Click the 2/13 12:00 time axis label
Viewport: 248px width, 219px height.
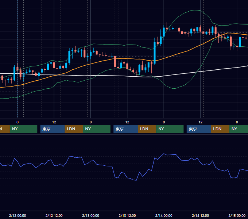pyautogui.click(x=127, y=215)
